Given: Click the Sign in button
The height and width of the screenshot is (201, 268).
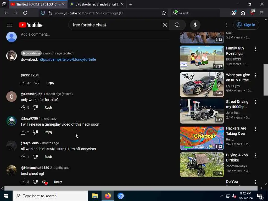Looking at the screenshot, I should 246,25.
